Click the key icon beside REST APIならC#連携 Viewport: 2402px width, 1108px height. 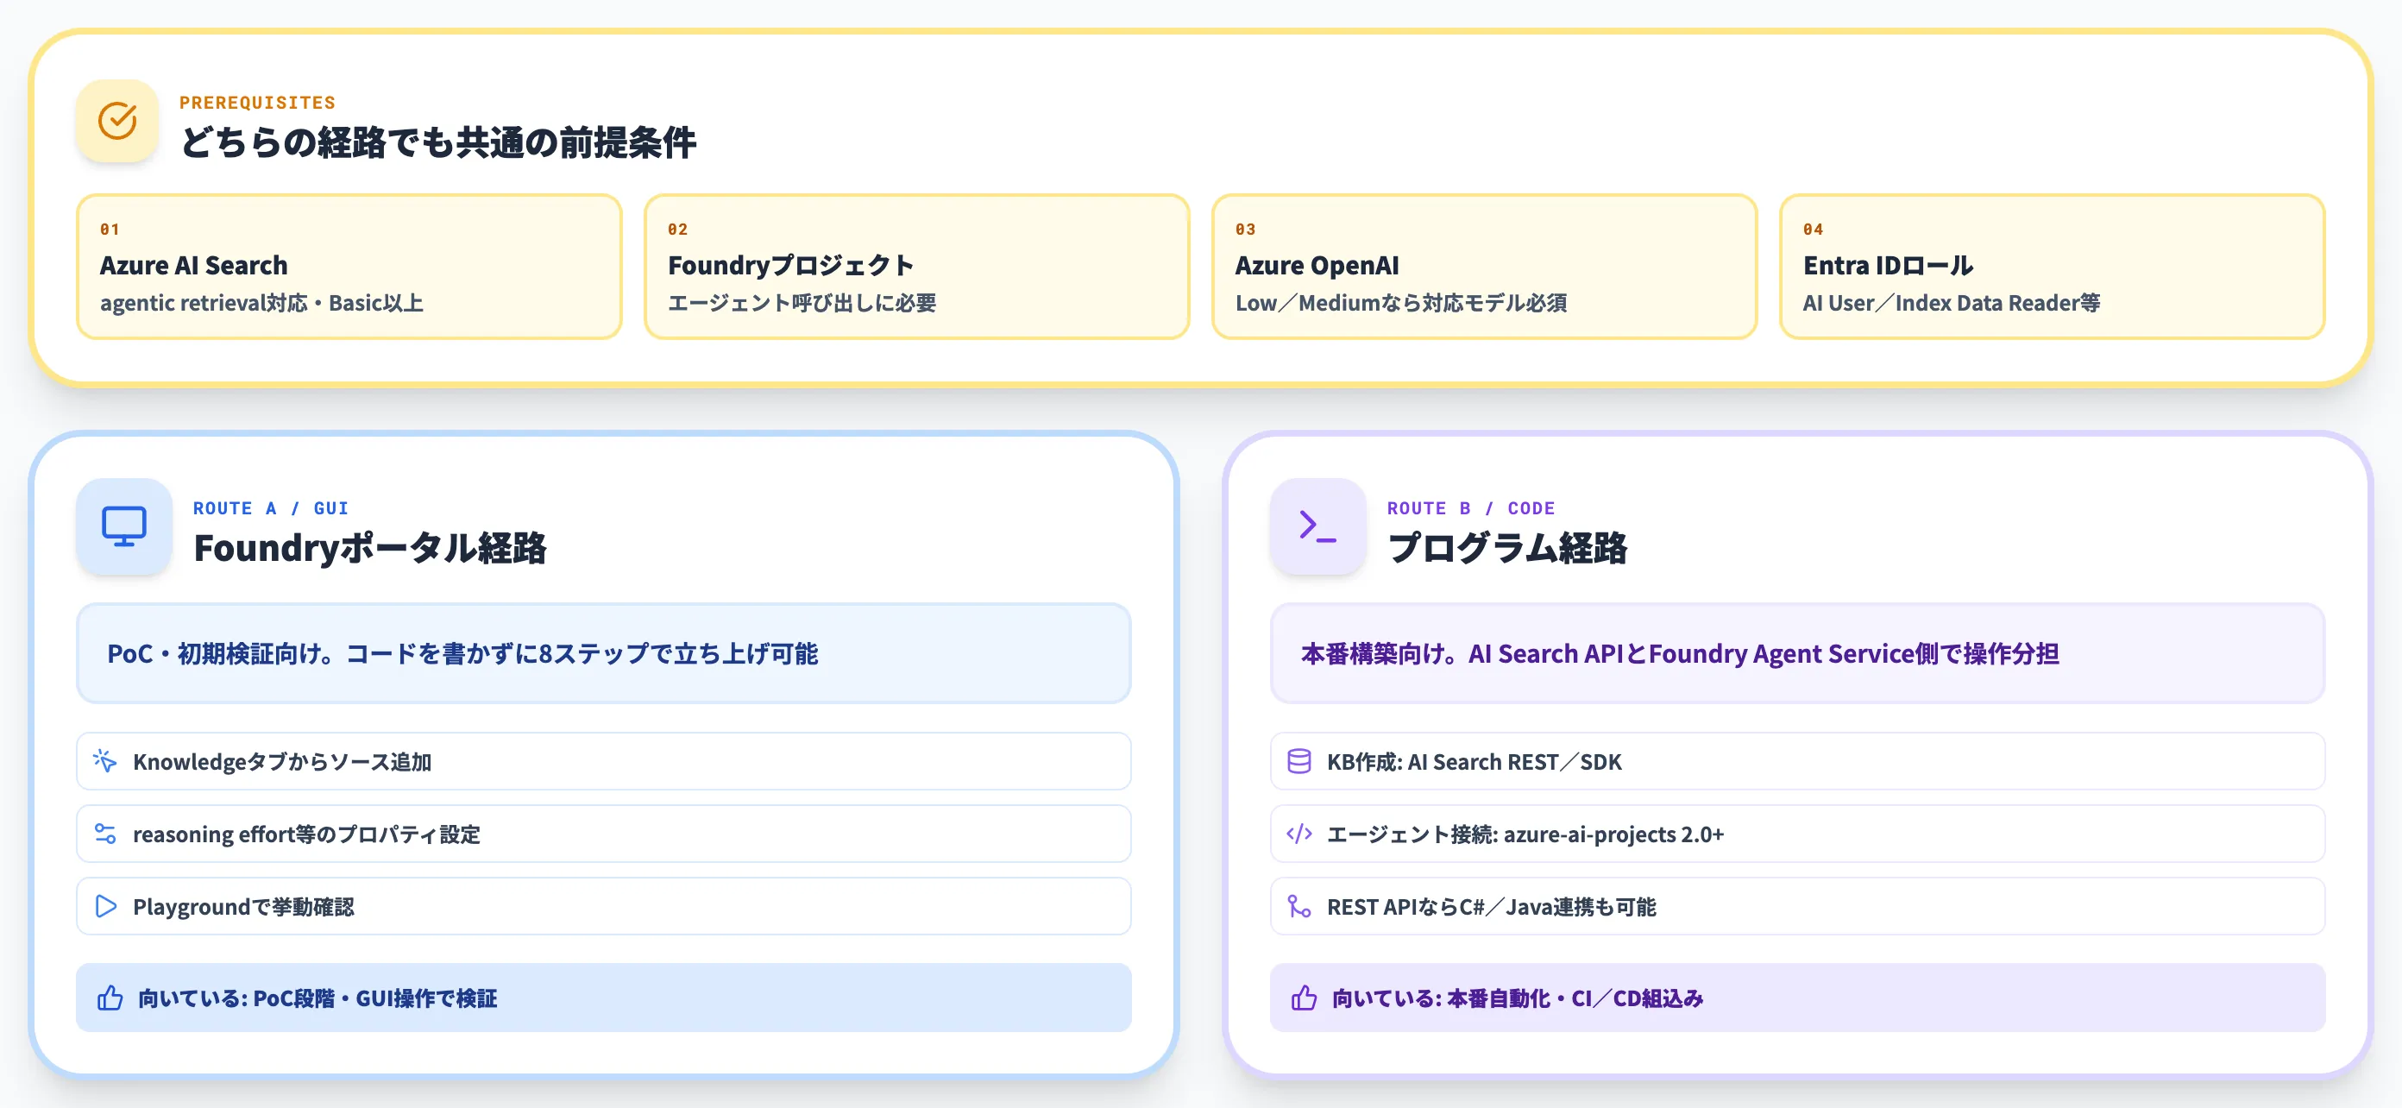(1298, 905)
